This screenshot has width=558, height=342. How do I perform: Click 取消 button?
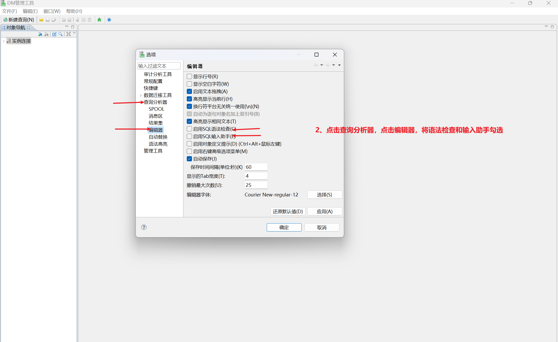pyautogui.click(x=322, y=227)
